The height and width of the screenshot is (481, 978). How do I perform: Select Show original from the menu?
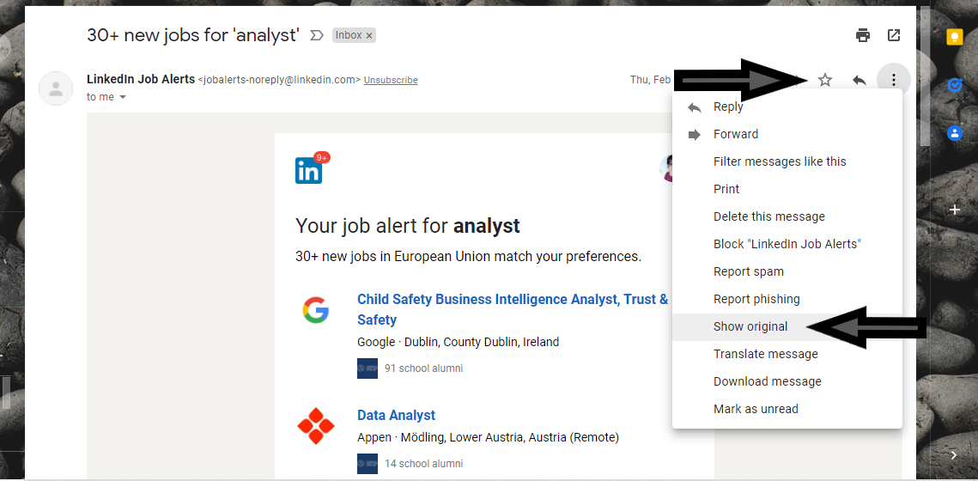(750, 326)
